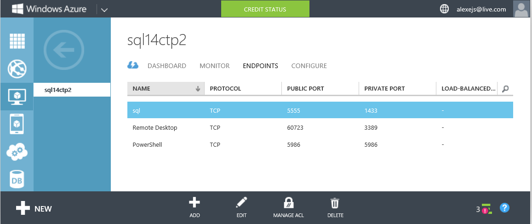532x224 pixels.
Task: Open the help question mark icon
Action: click(x=504, y=208)
